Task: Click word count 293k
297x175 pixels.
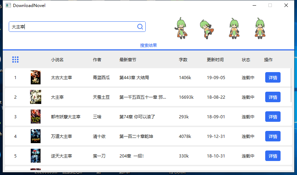Action: click(184, 117)
